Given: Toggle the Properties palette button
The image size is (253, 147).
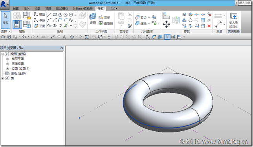Looking at the screenshot, I should (x=17, y=24).
